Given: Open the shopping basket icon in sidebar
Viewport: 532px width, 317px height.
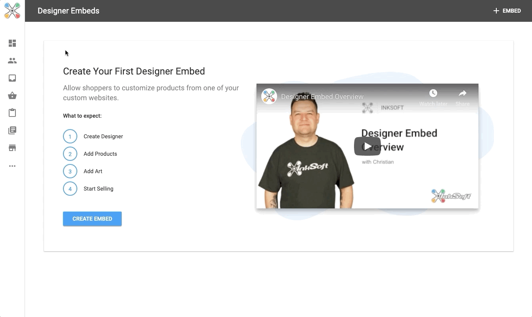Looking at the screenshot, I should 12,95.
